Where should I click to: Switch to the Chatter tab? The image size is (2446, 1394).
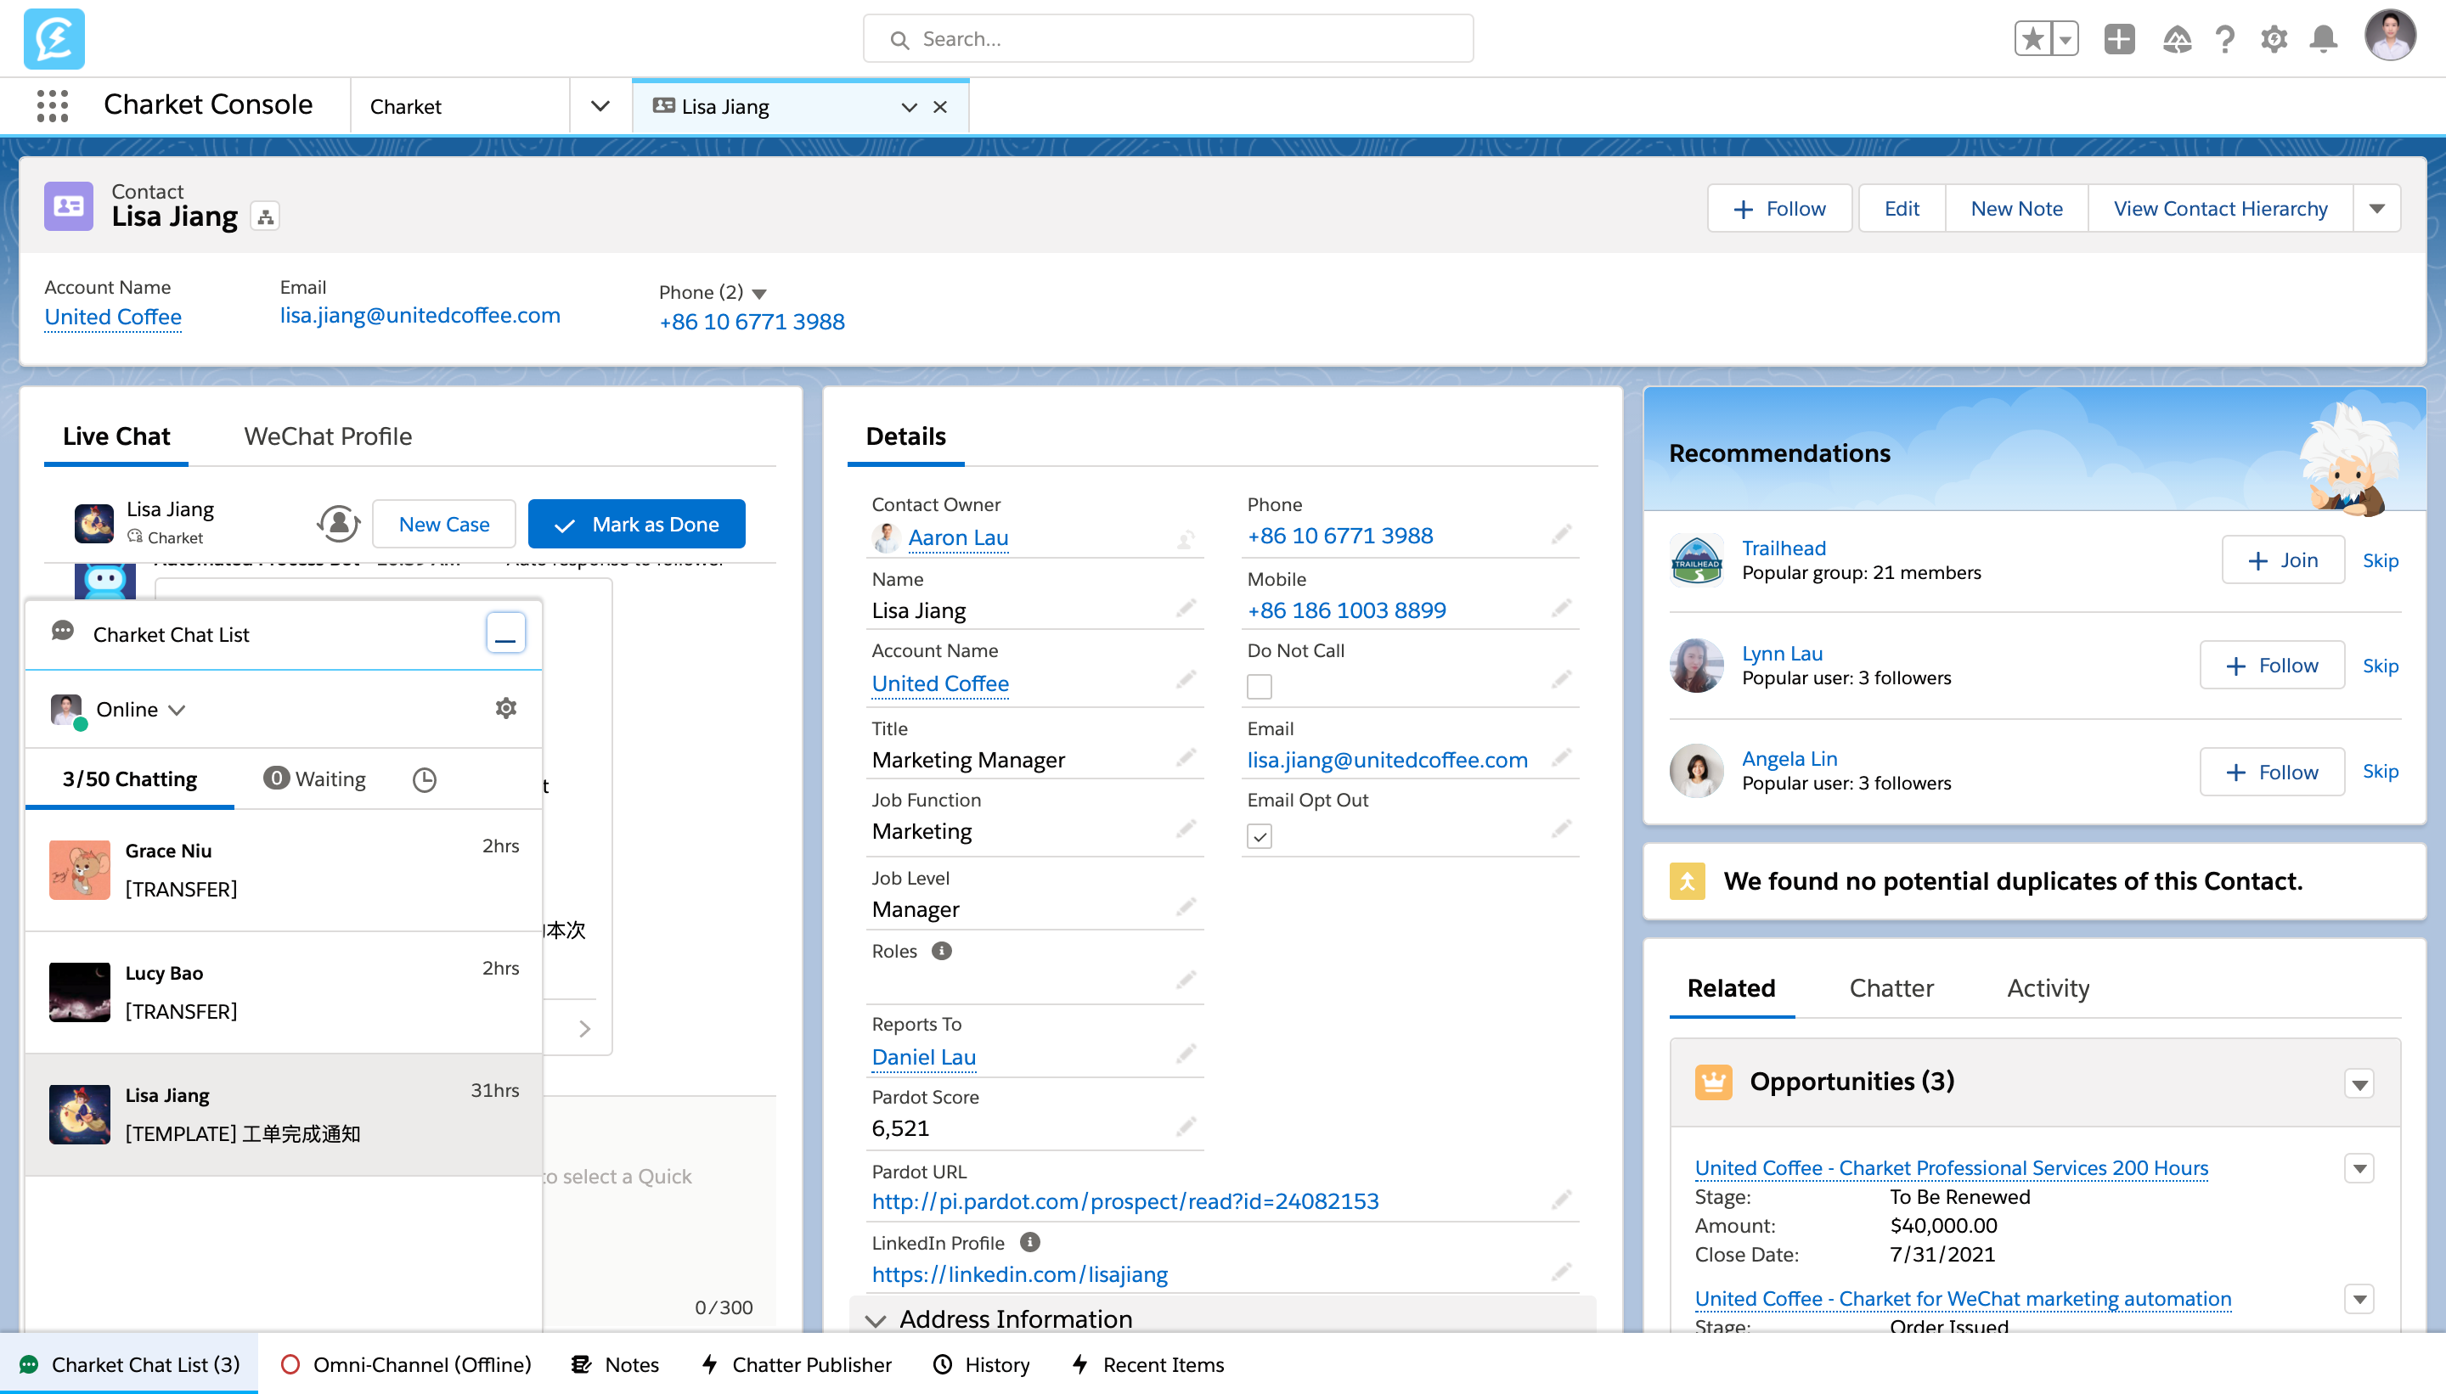[1891, 988]
